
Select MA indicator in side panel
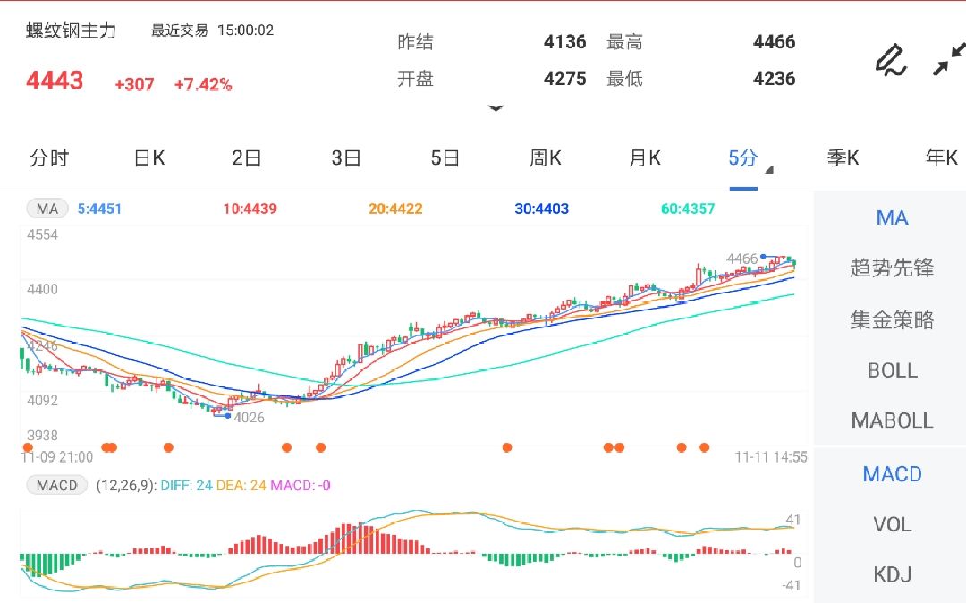892,217
